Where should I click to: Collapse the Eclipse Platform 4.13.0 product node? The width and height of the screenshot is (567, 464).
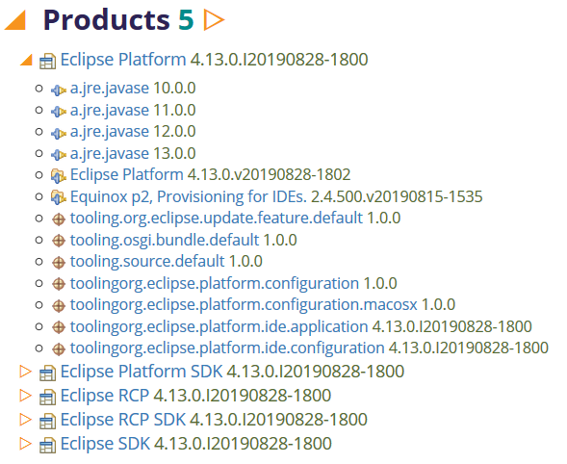click(x=26, y=60)
